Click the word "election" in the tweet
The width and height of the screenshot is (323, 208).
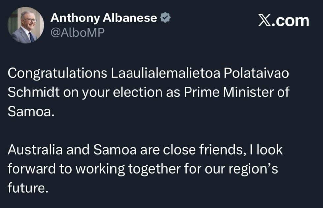(x=138, y=92)
